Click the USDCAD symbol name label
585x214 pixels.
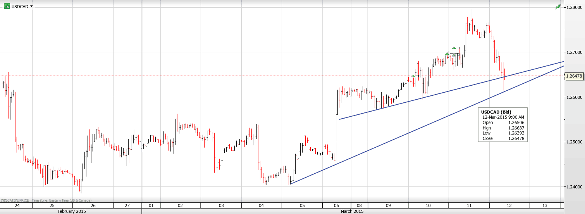(x=20, y=7)
